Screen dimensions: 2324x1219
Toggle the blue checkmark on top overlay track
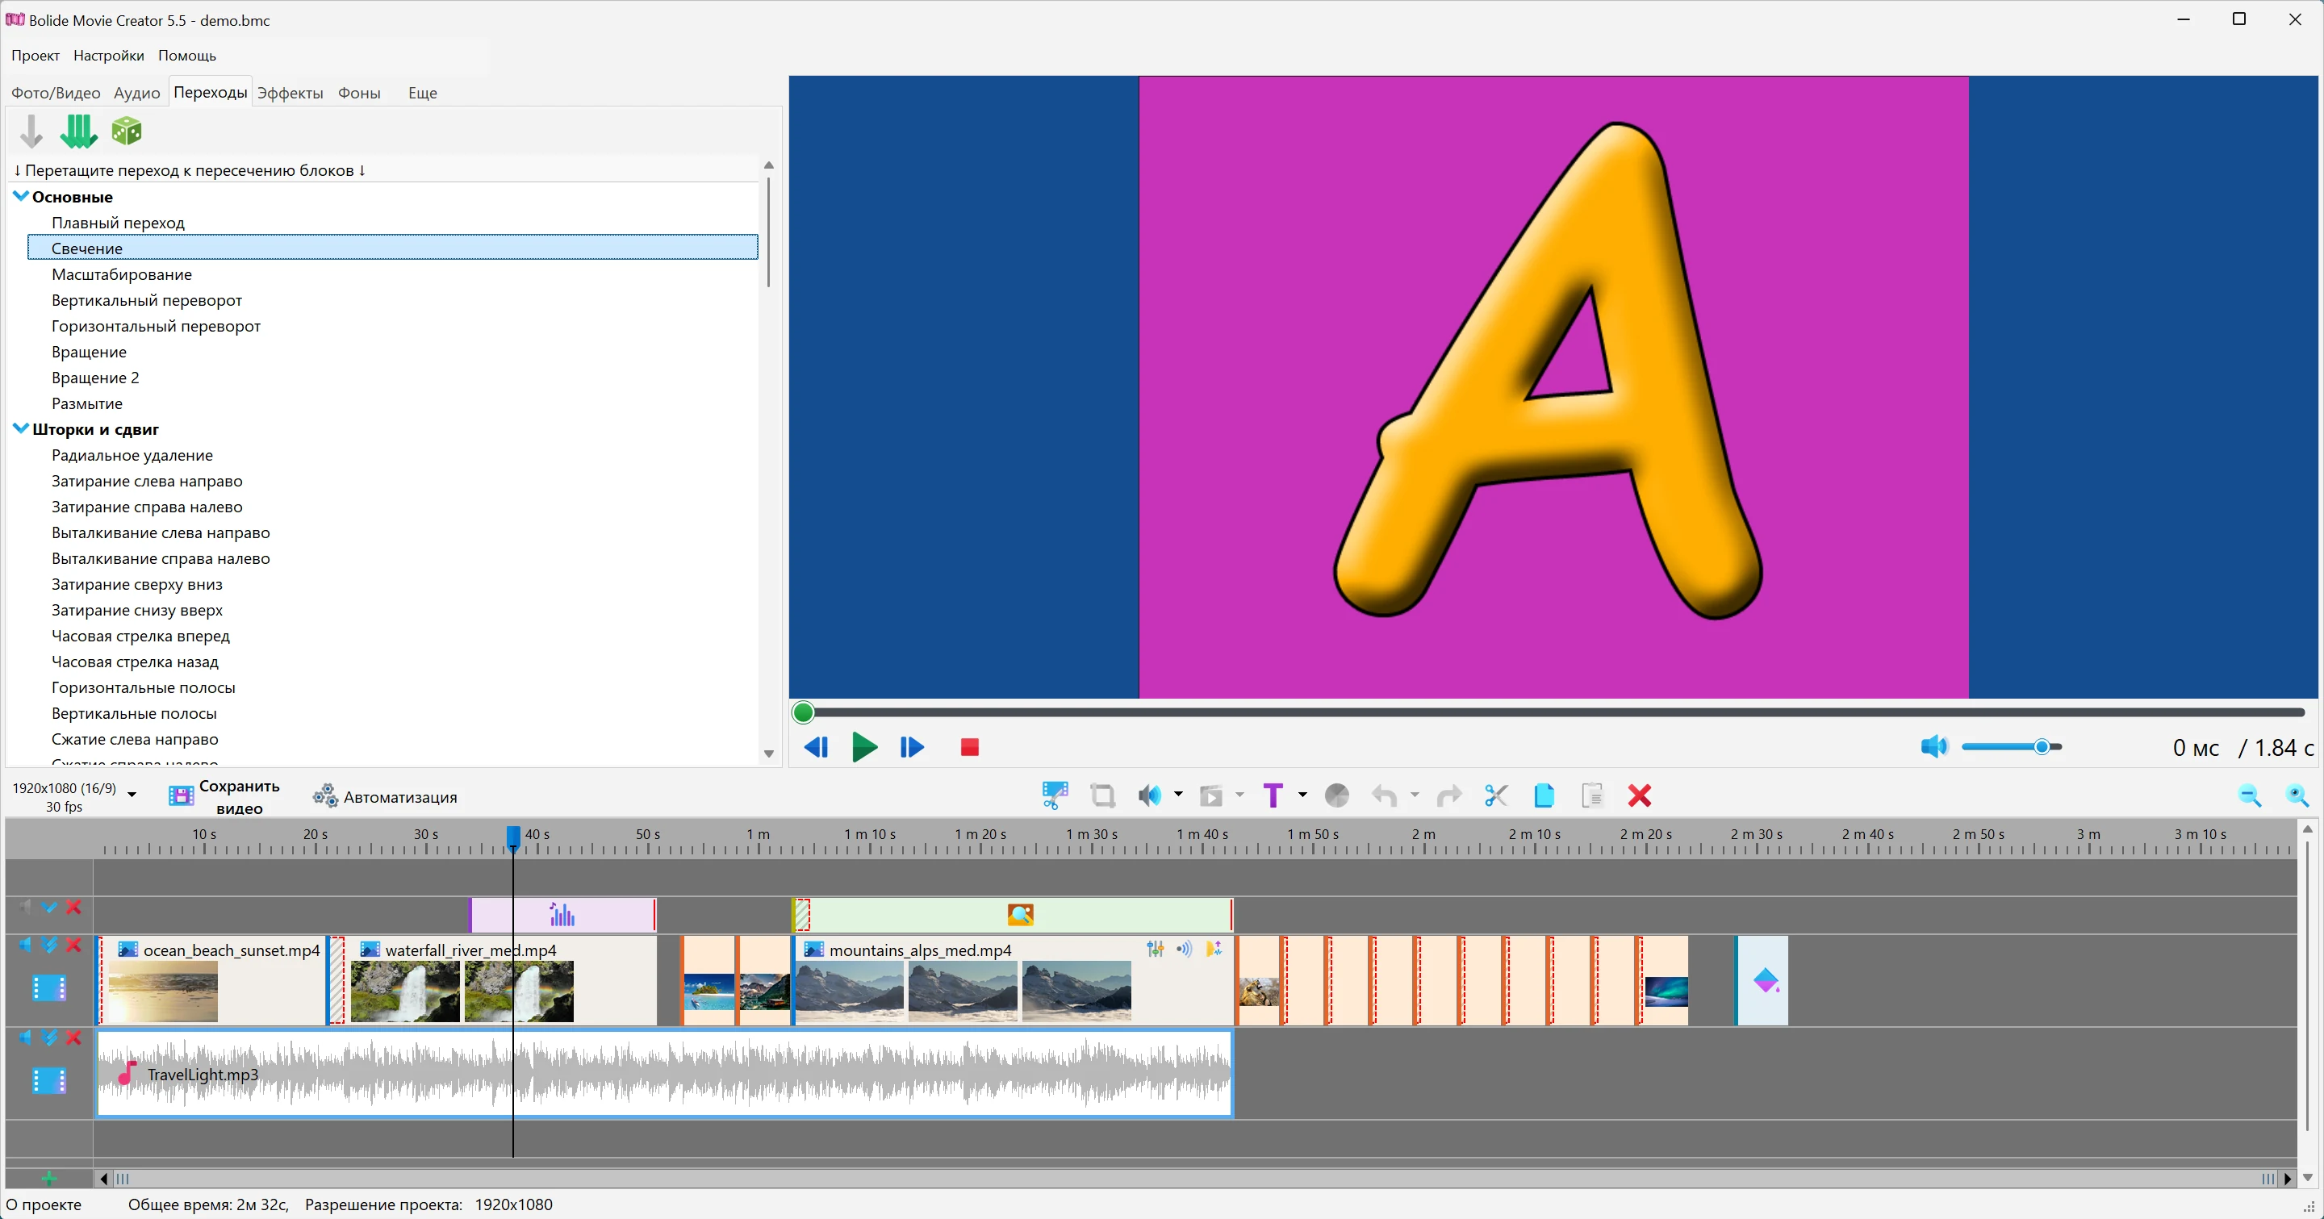tap(49, 907)
